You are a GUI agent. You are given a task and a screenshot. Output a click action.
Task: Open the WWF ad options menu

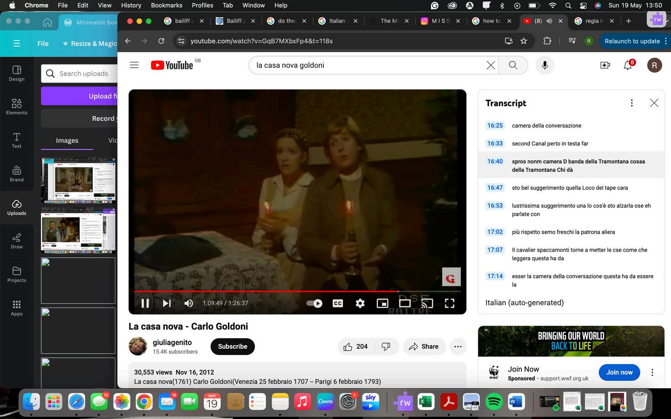coord(652,372)
